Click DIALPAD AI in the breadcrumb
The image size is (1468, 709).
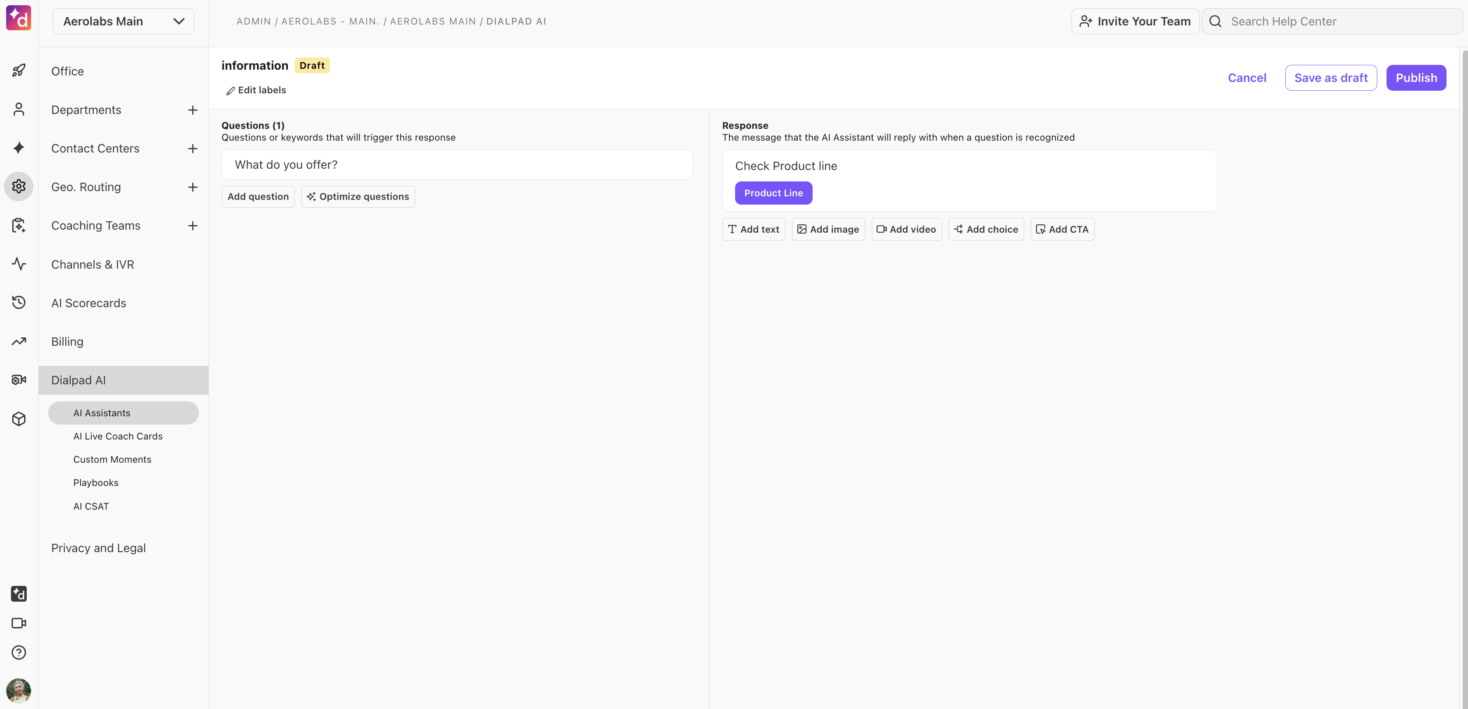click(516, 21)
